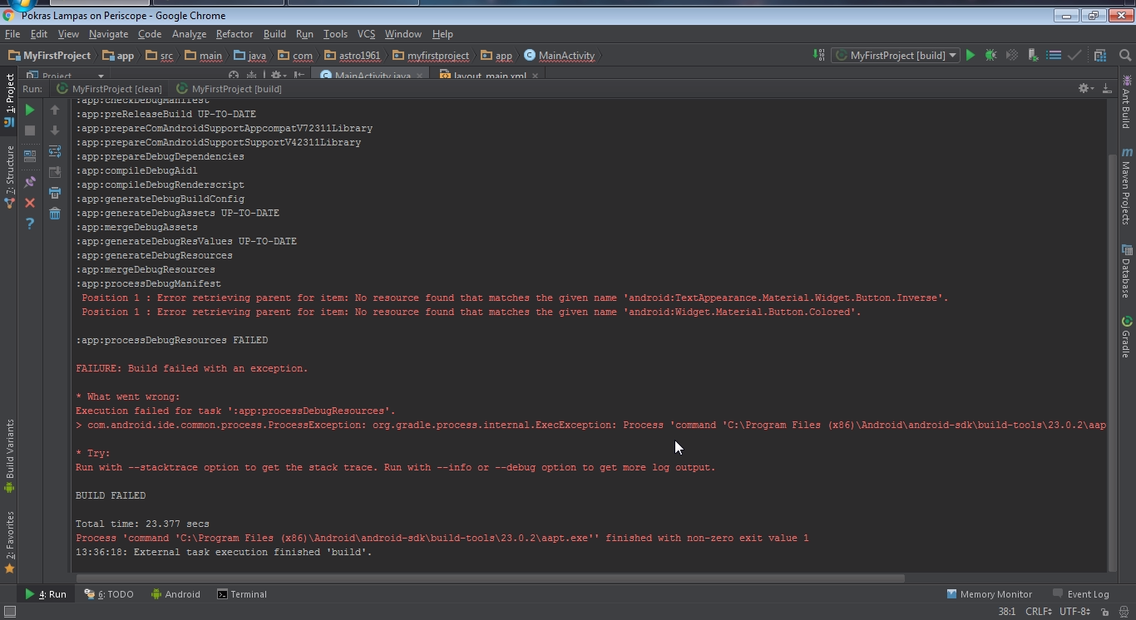Open the Event Log window
Image resolution: width=1136 pixels, height=620 pixels.
click(1081, 594)
